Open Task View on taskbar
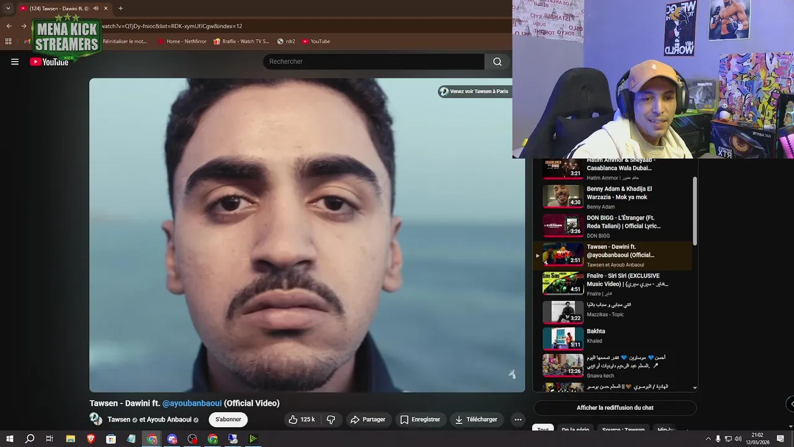Screen dimensions: 794x447 click(50, 439)
